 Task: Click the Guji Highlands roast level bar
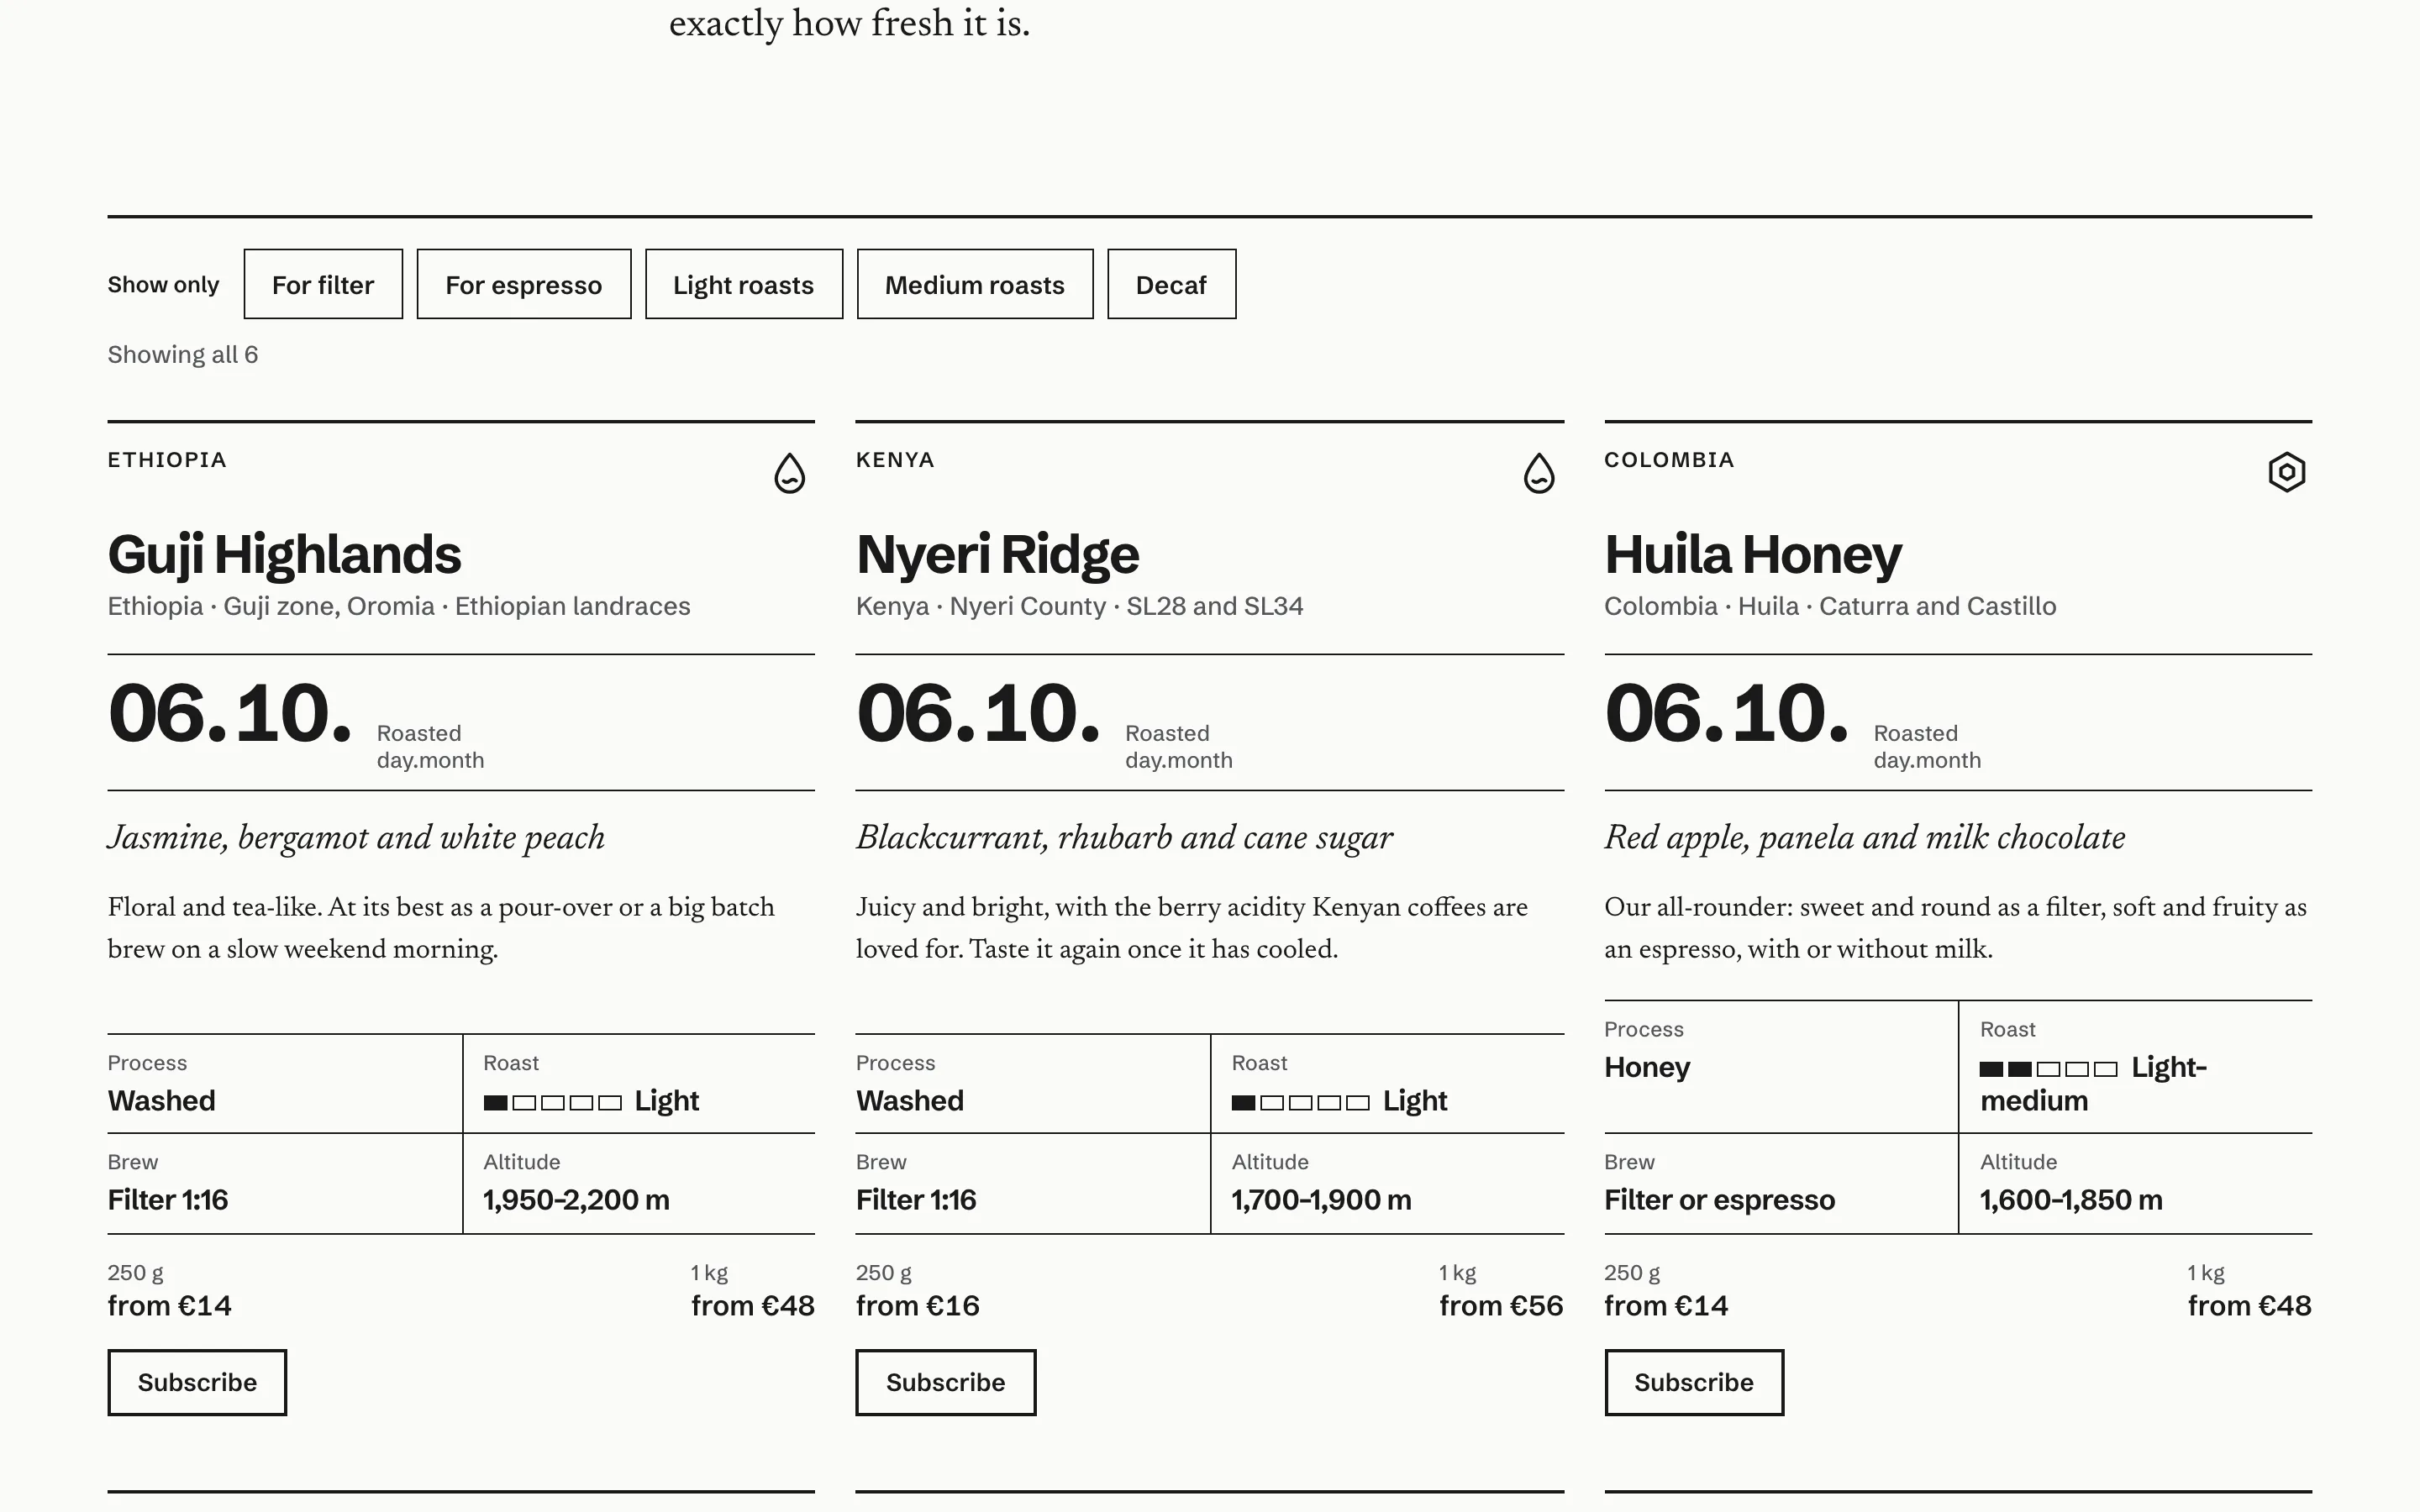[552, 1102]
